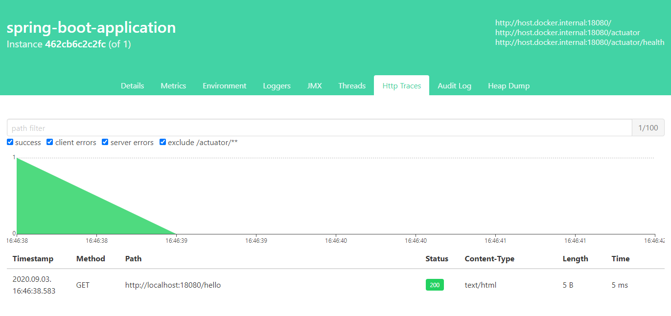Open the Audit Log tab
This screenshot has height=316, width=671.
pos(454,85)
